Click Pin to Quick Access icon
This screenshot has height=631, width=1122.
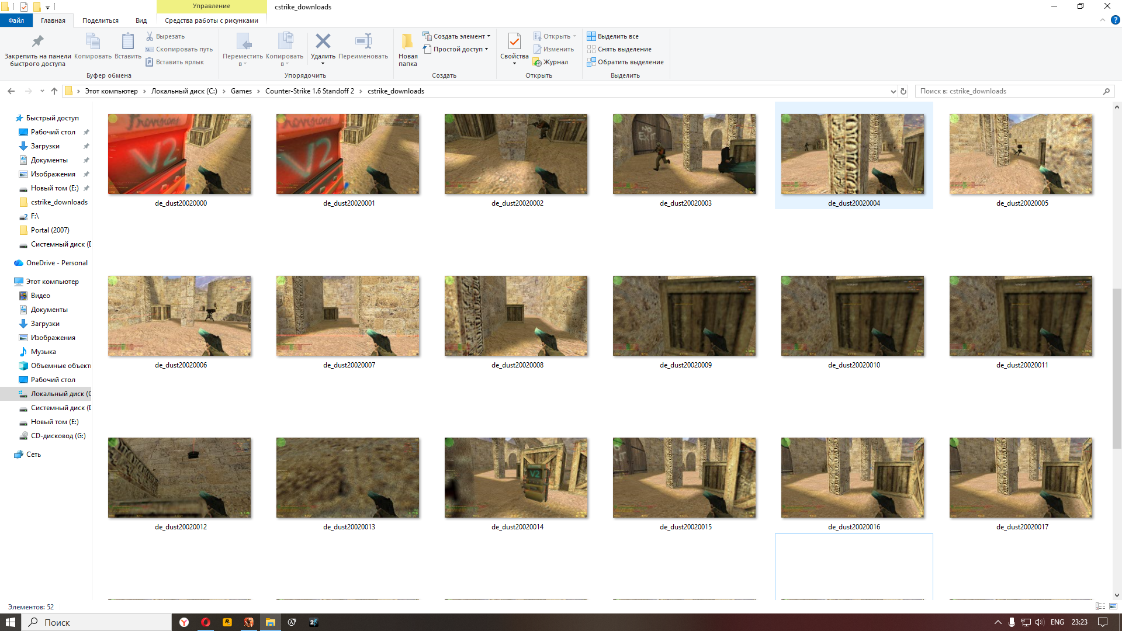coord(37,41)
